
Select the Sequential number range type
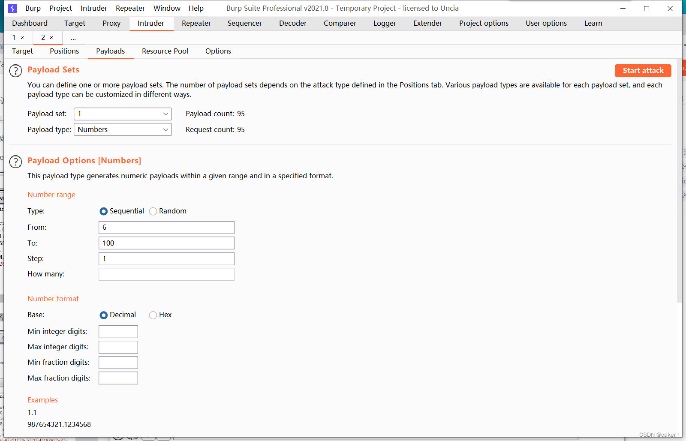[103, 211]
